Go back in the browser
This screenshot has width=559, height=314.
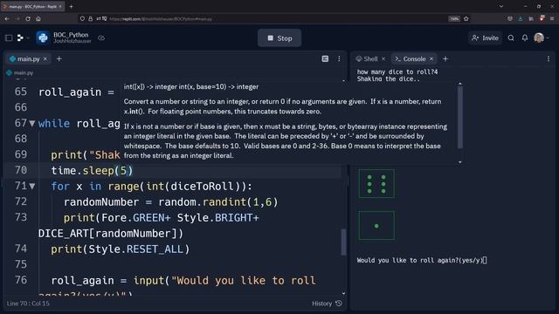[x=7, y=18]
